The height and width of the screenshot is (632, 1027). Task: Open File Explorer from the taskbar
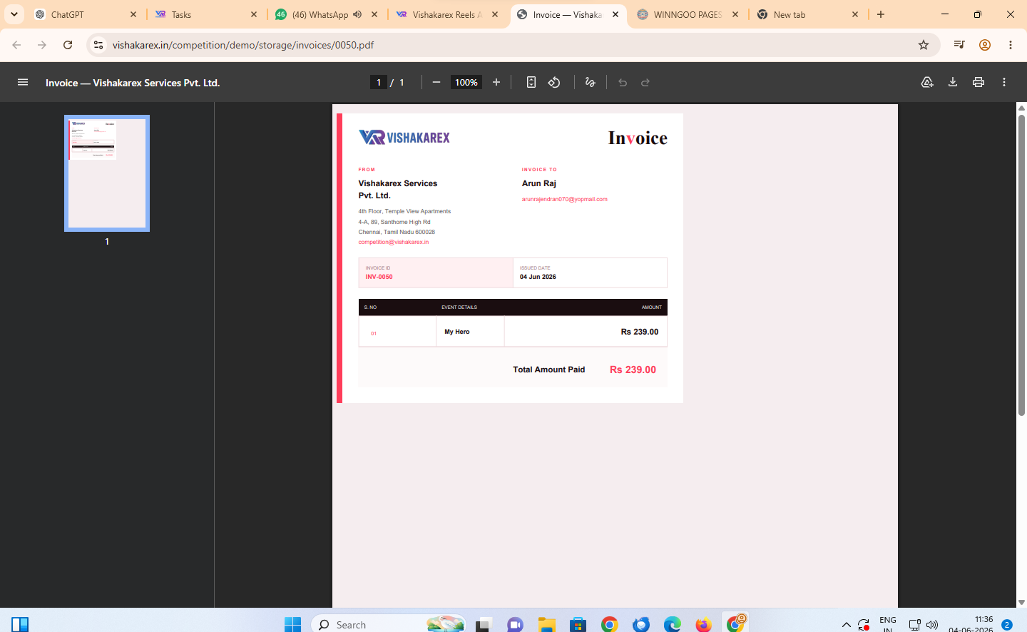547,624
